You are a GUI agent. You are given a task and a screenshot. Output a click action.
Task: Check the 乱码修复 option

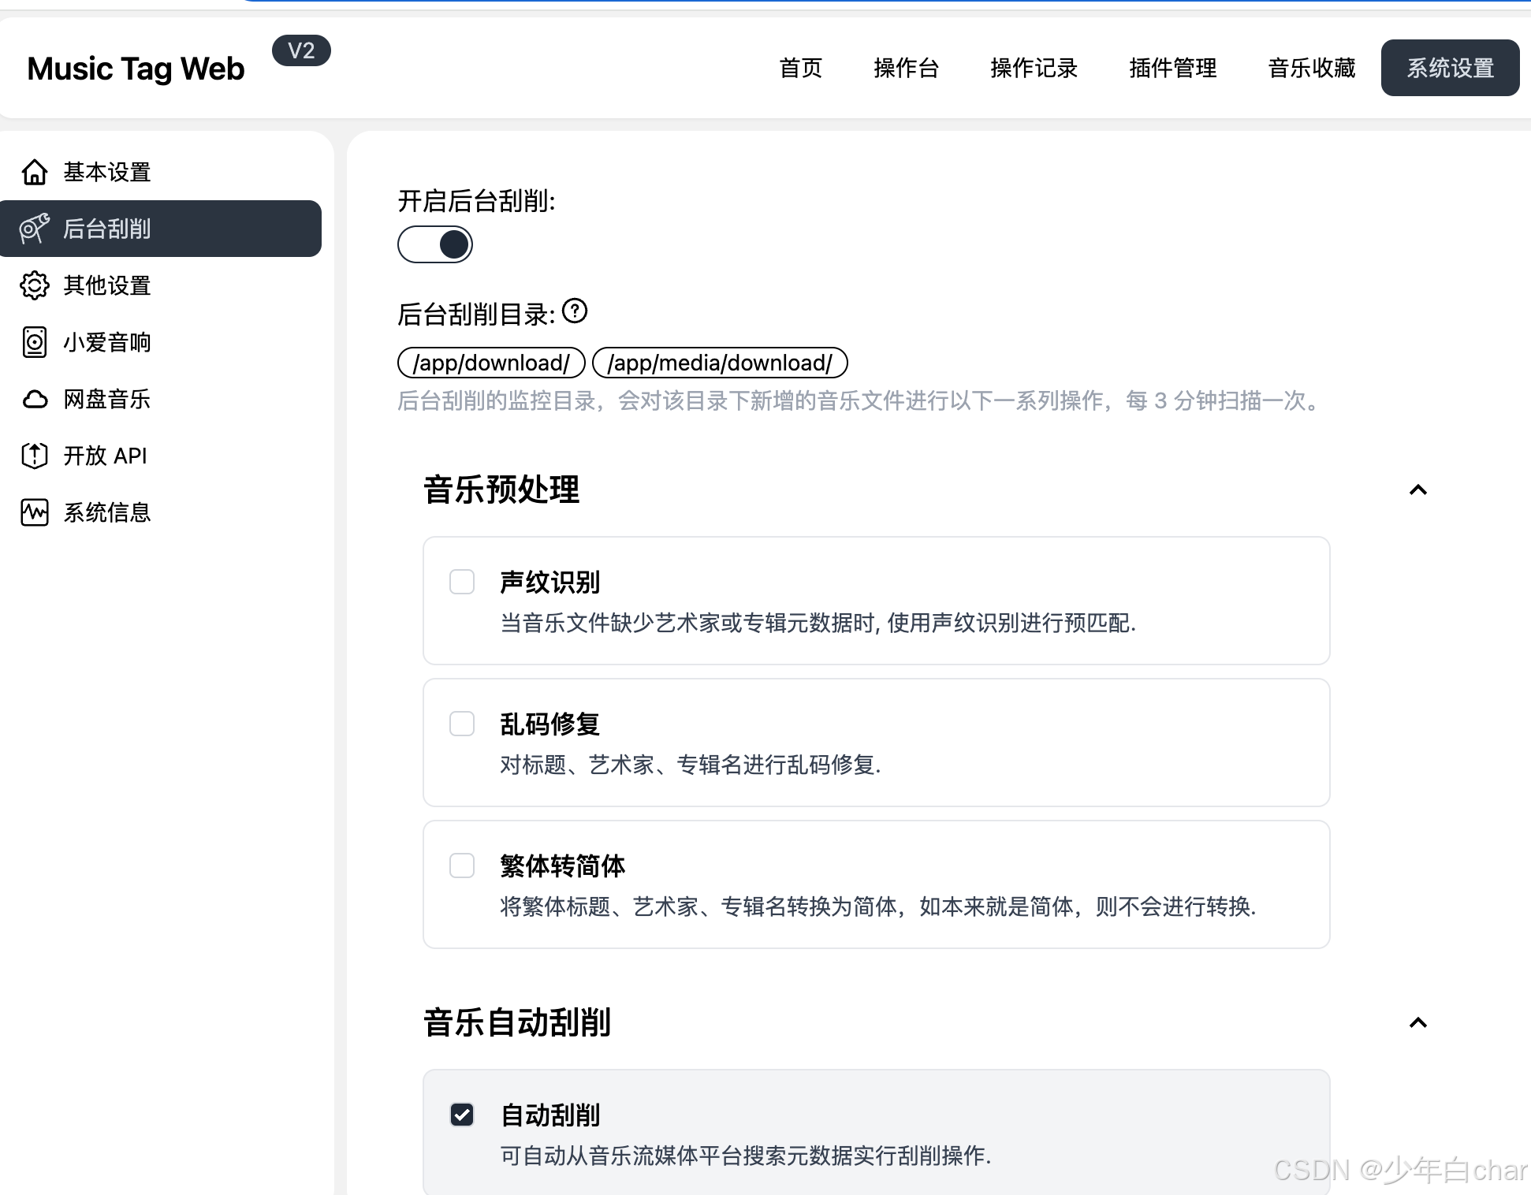click(462, 724)
